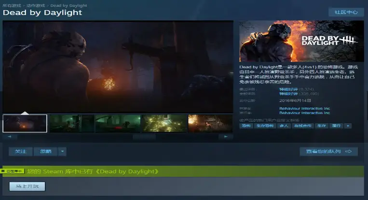Select the fifth orange fire thumbnail

point(210,123)
